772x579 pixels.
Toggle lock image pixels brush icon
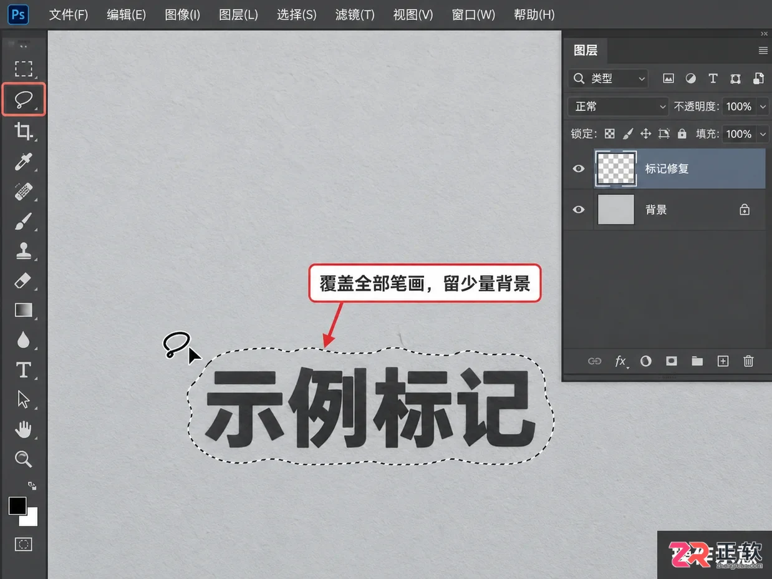click(x=628, y=134)
